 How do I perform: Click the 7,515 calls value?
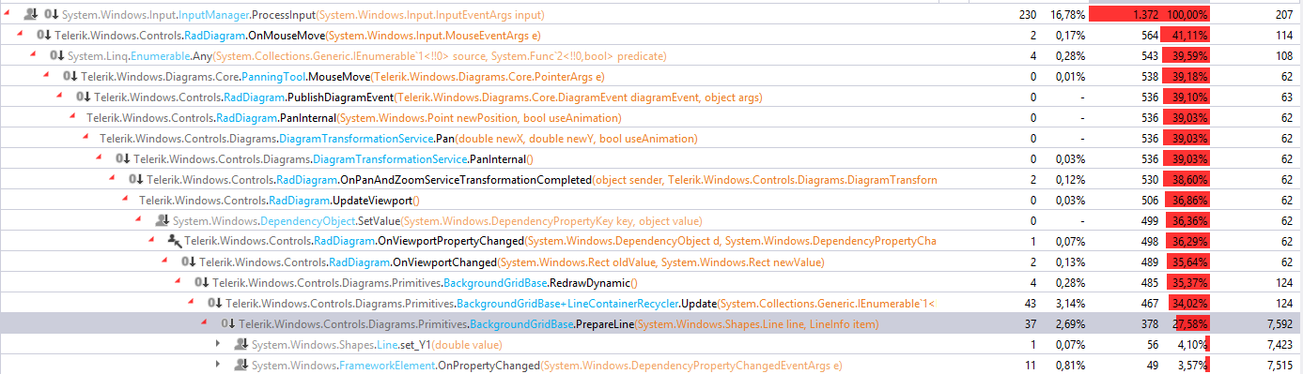[x=1280, y=365]
